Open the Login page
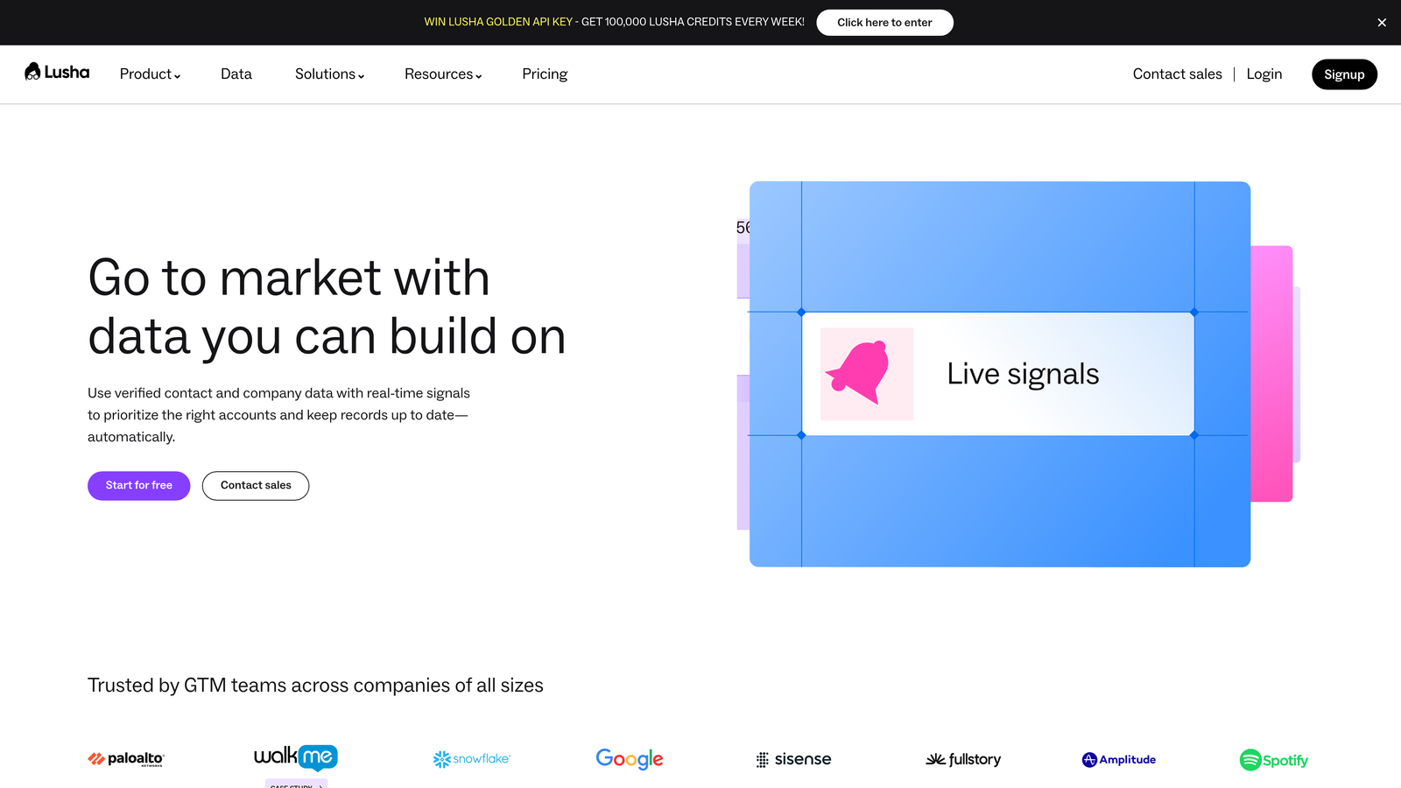Image resolution: width=1401 pixels, height=788 pixels. tap(1264, 74)
